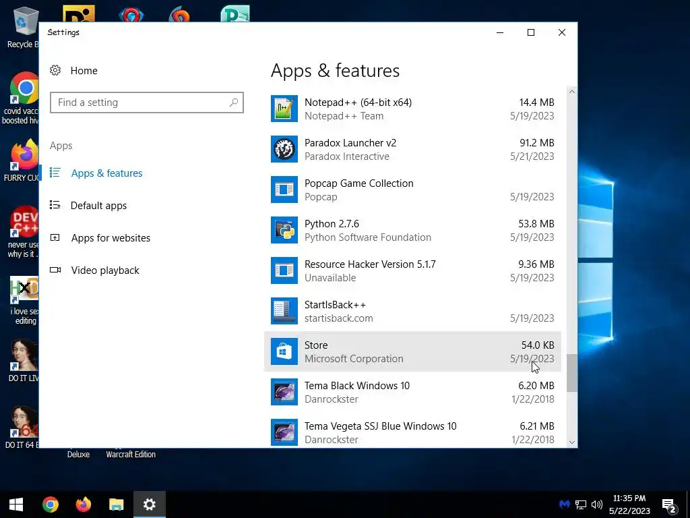Click the Apps & features list icon

click(x=55, y=173)
